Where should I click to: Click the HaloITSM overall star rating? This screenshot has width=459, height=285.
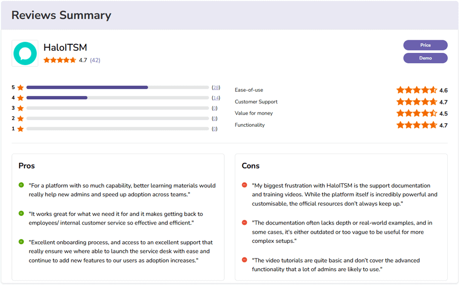(60, 60)
